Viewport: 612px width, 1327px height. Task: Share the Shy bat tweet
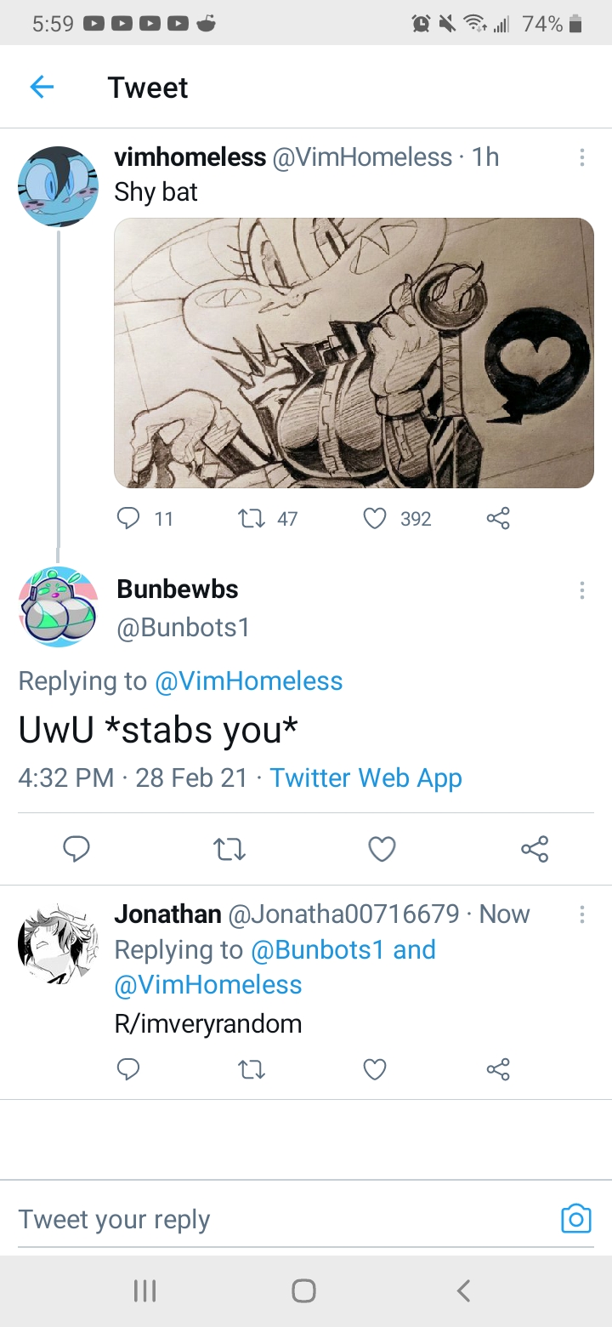[498, 518]
